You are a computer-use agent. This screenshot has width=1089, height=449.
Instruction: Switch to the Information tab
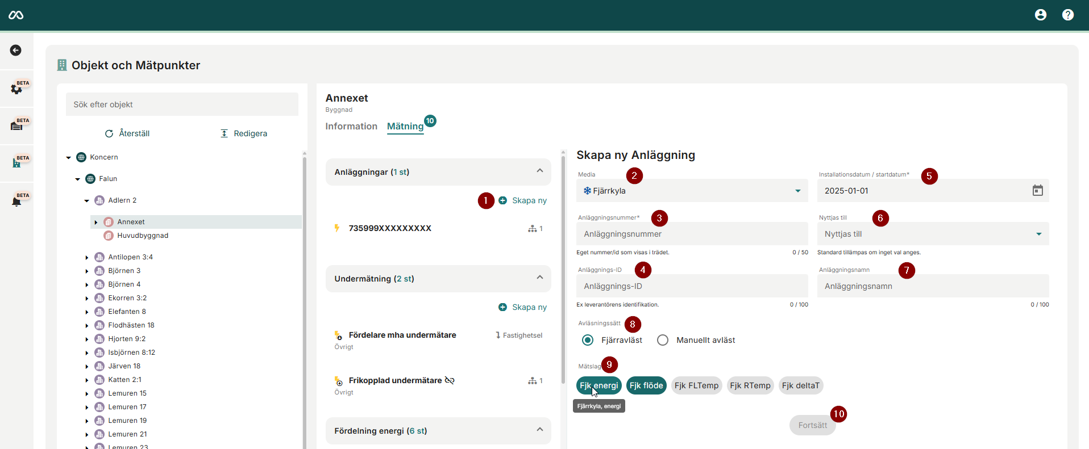(351, 126)
